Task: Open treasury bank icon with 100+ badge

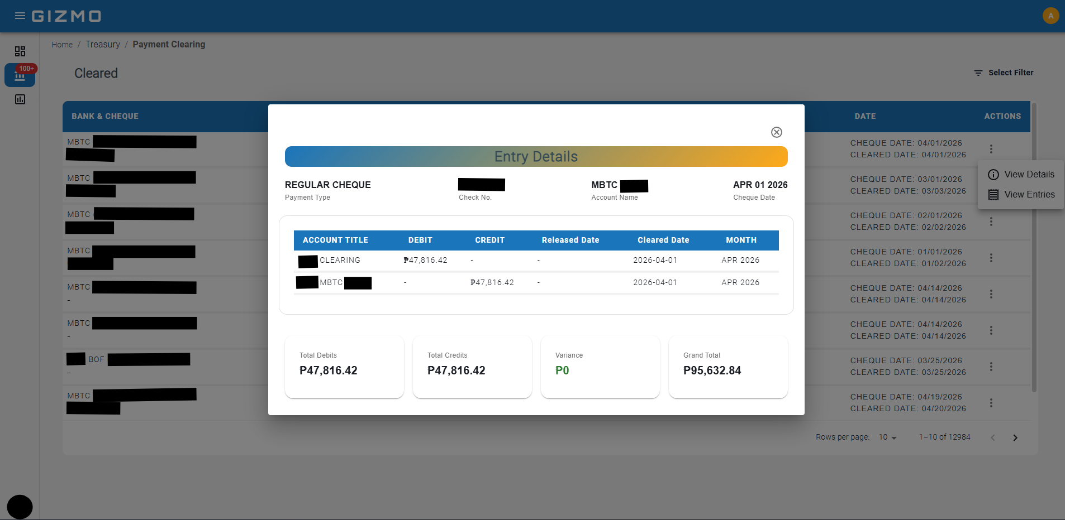Action: [x=20, y=75]
